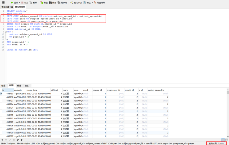Sort by the id column header
Viewport: 229px width, 145px height.
(8, 90)
